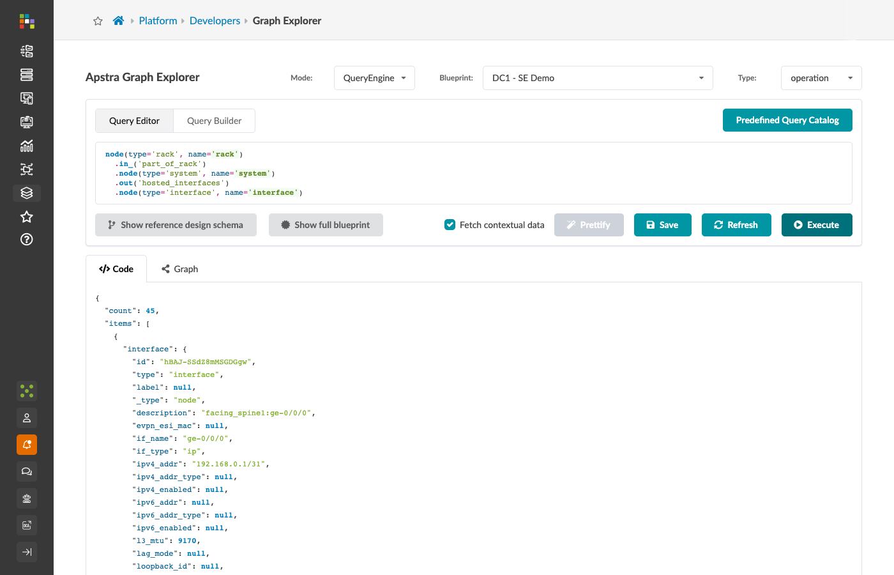Screen dimensions: 894x575
Task: Click Show full blueprint button
Action: click(326, 225)
